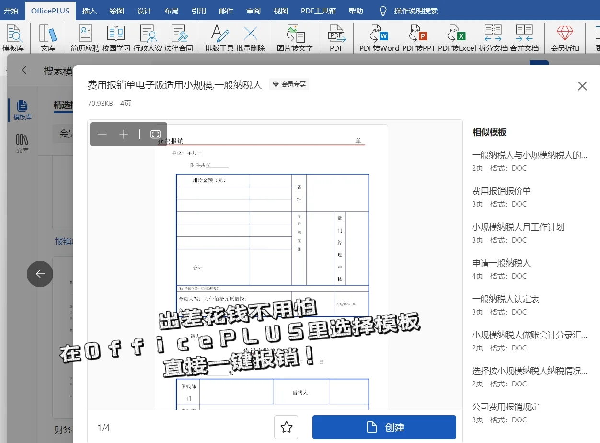The width and height of the screenshot is (600, 443).
Task: Select 简历应聘 template category
Action: tap(85, 38)
